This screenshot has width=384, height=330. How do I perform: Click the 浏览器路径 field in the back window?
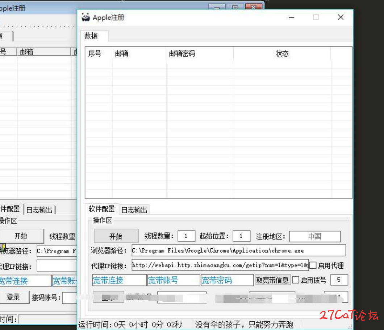pos(57,251)
